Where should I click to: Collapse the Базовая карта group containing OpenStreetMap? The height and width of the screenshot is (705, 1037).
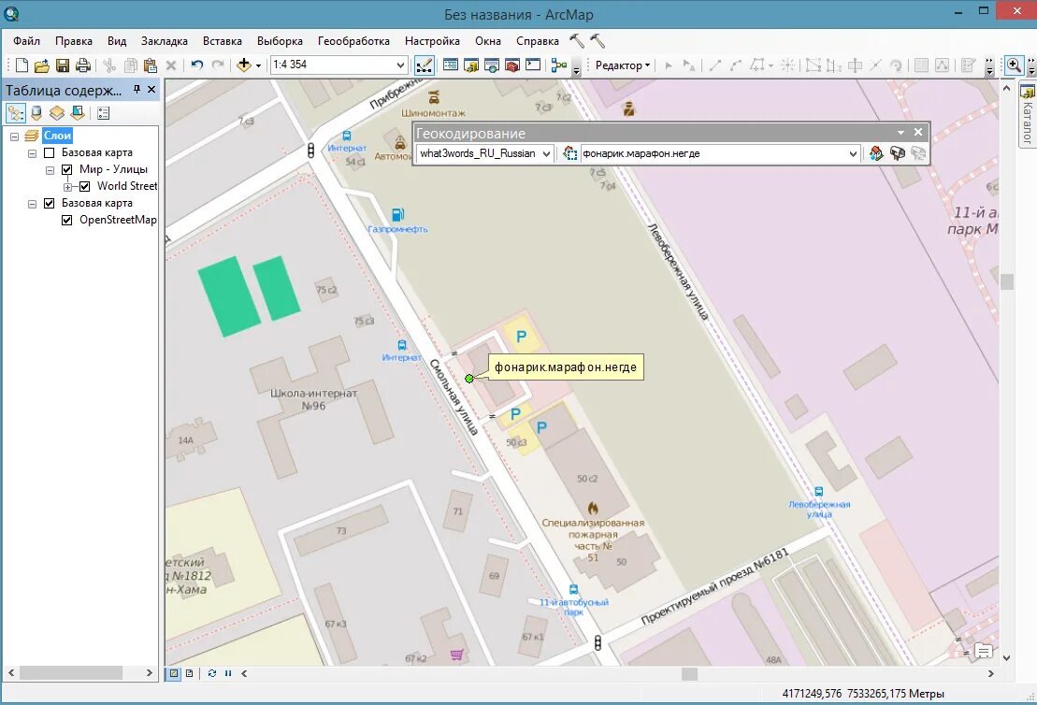tap(32, 204)
